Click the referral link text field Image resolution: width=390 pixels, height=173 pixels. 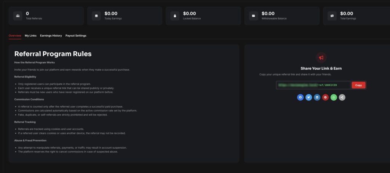313,85
